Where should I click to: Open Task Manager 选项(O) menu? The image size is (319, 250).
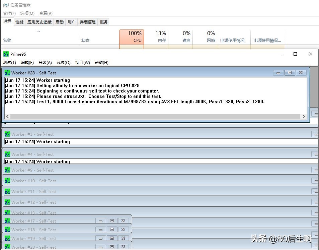27,13
